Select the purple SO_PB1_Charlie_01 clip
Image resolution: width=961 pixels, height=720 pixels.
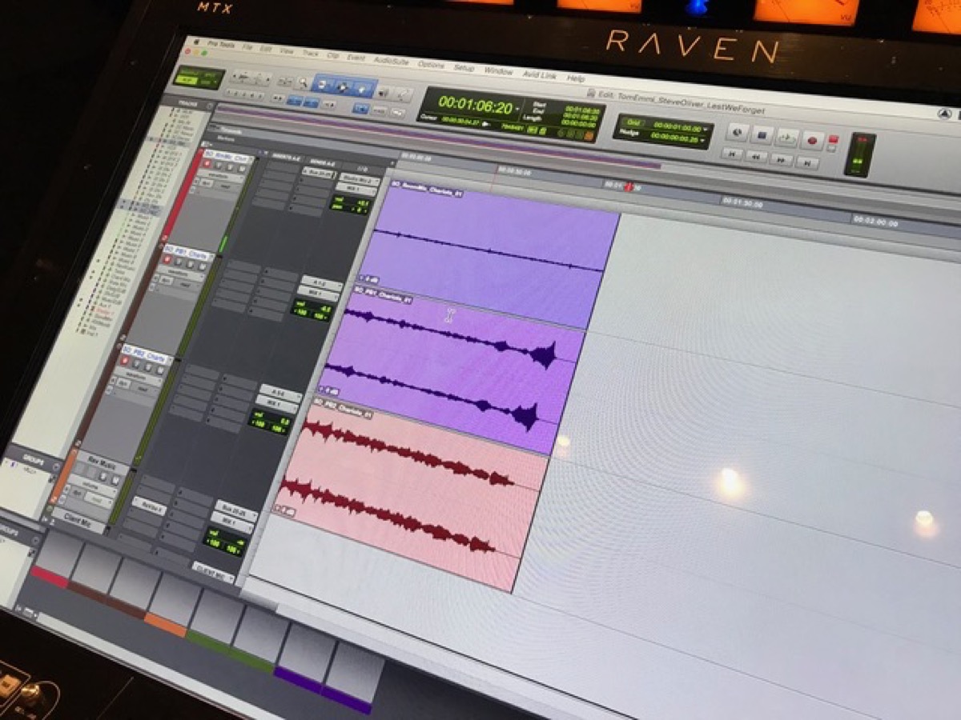[451, 370]
